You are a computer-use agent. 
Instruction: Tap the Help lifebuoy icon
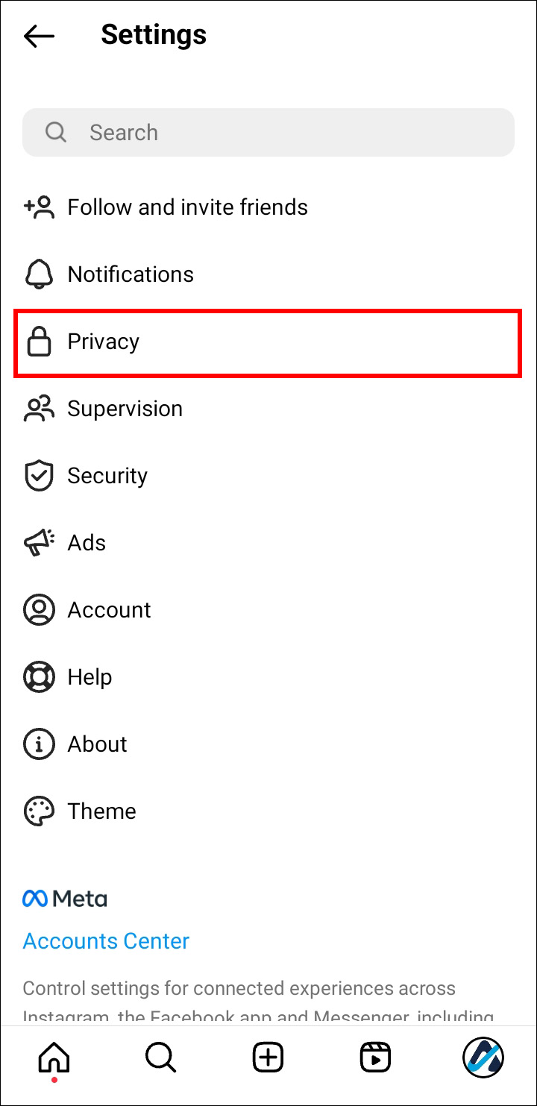[39, 677]
